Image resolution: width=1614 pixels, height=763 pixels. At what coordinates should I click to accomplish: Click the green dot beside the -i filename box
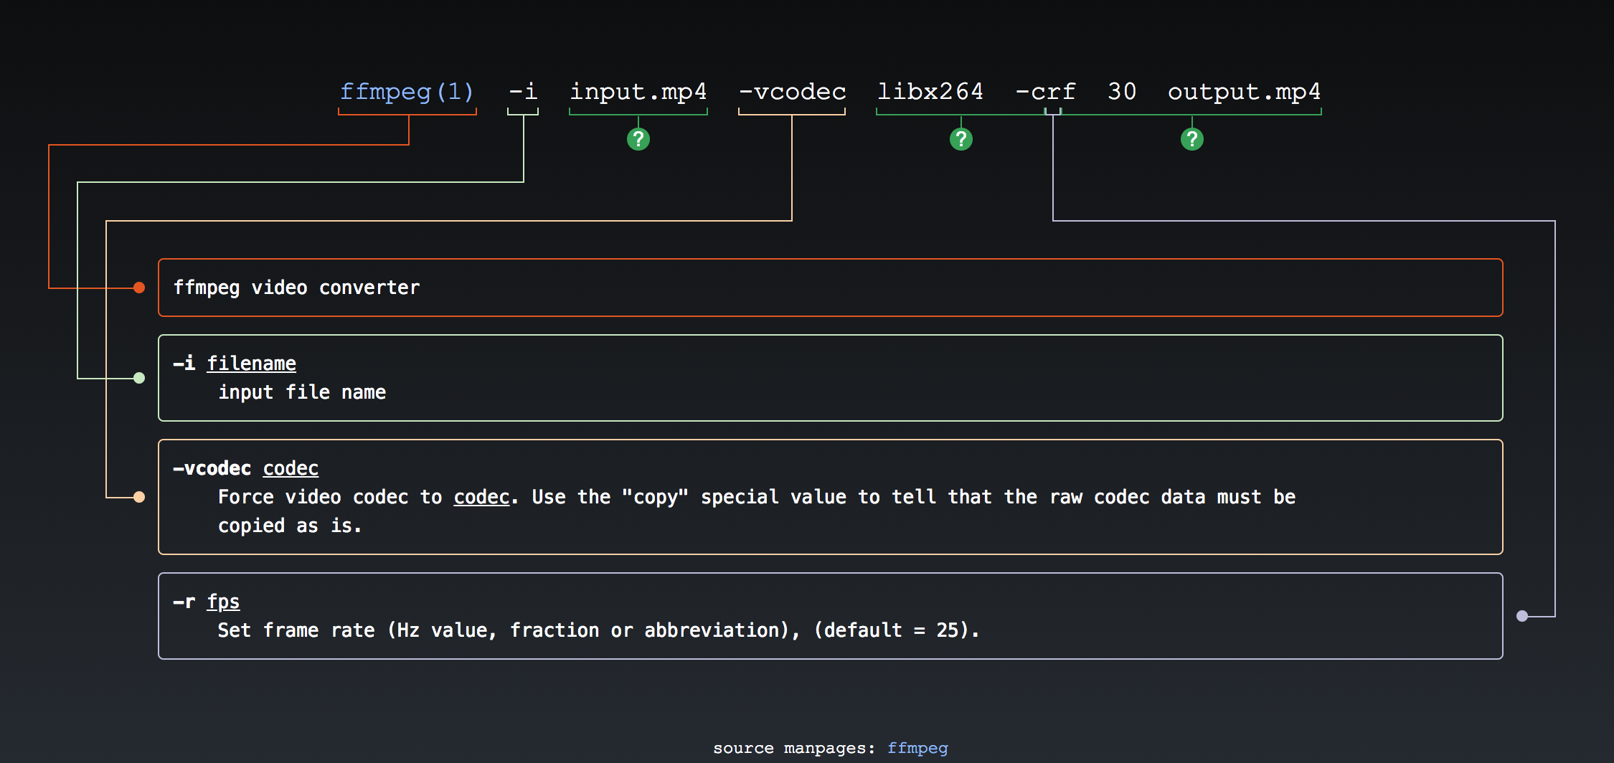point(139,378)
